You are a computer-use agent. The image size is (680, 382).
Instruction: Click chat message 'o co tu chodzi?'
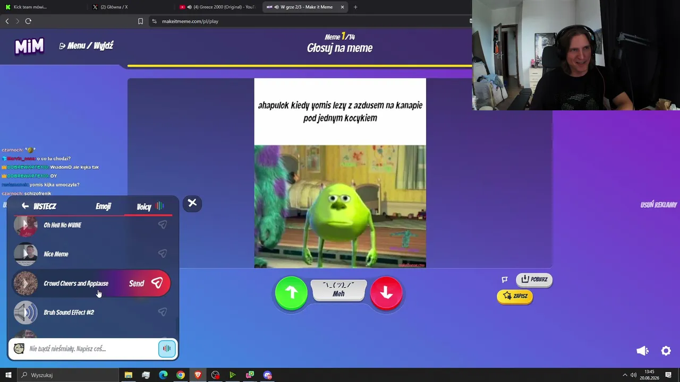coord(53,159)
